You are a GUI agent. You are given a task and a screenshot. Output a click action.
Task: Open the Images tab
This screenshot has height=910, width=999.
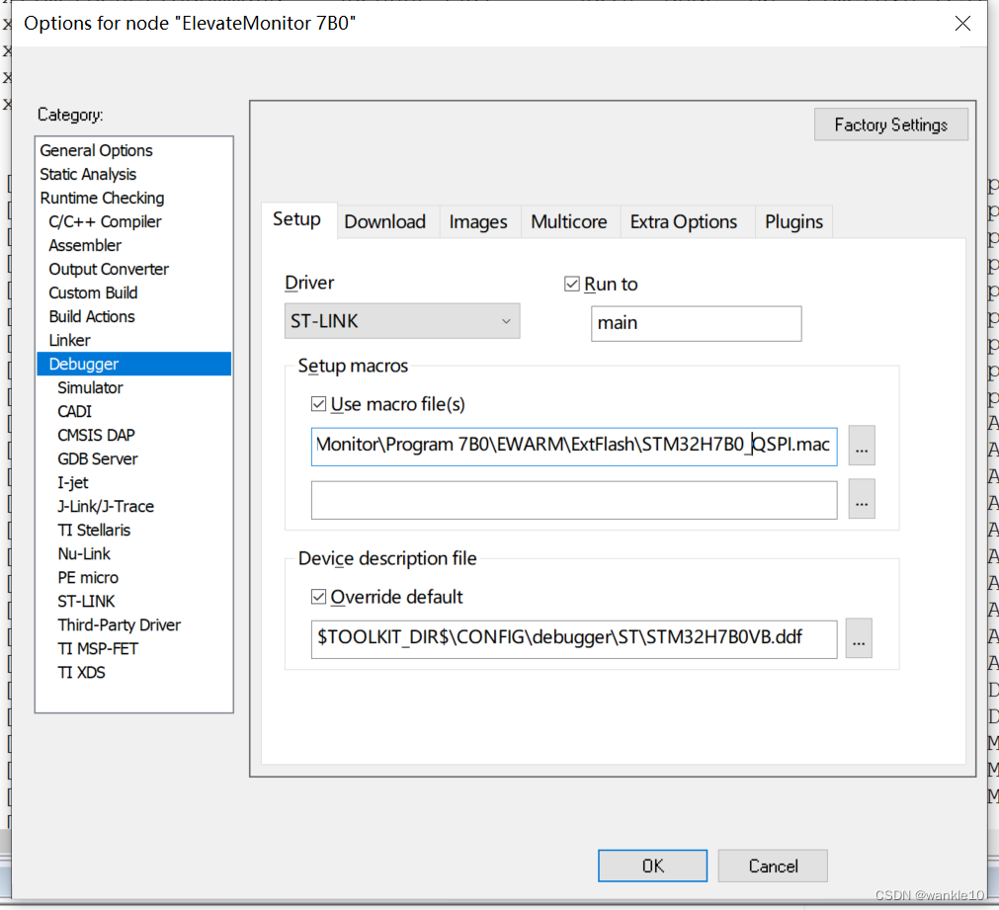pyautogui.click(x=479, y=221)
